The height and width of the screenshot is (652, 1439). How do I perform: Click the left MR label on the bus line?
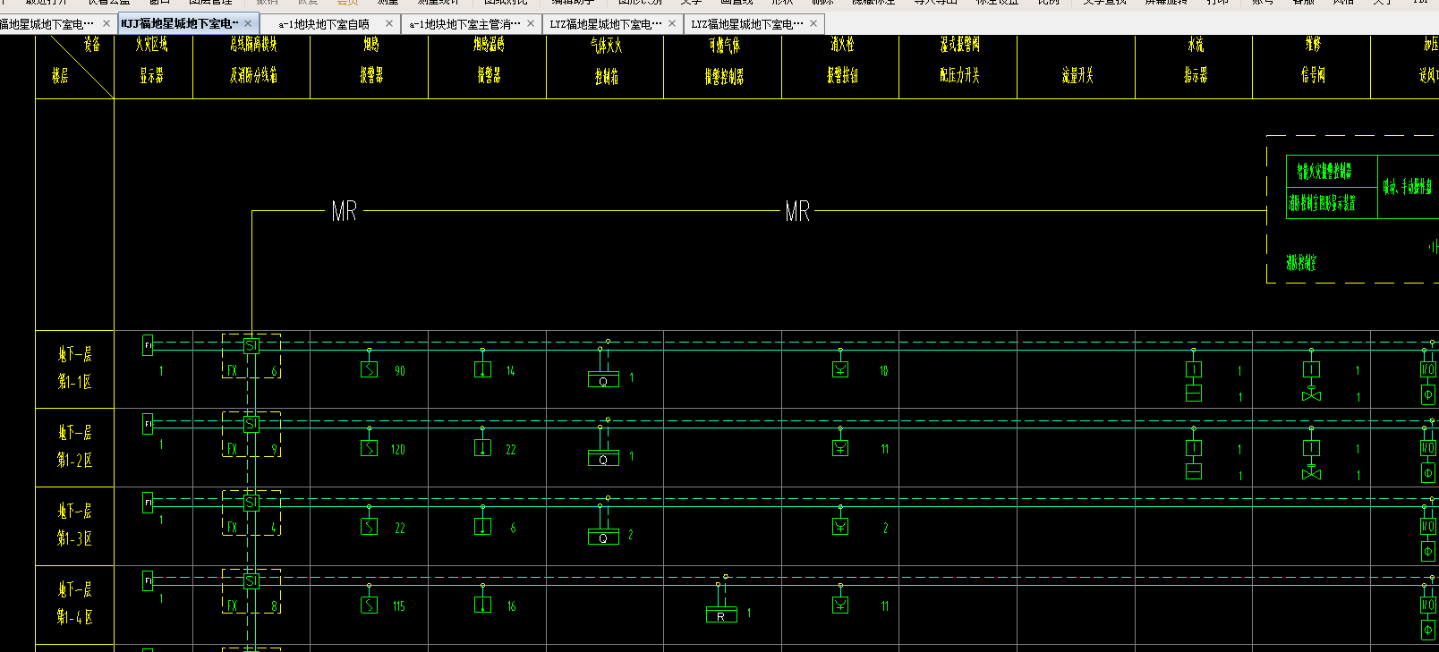click(345, 211)
